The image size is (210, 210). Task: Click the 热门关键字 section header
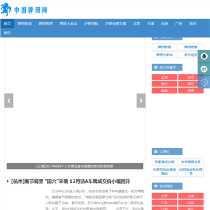(167, 67)
